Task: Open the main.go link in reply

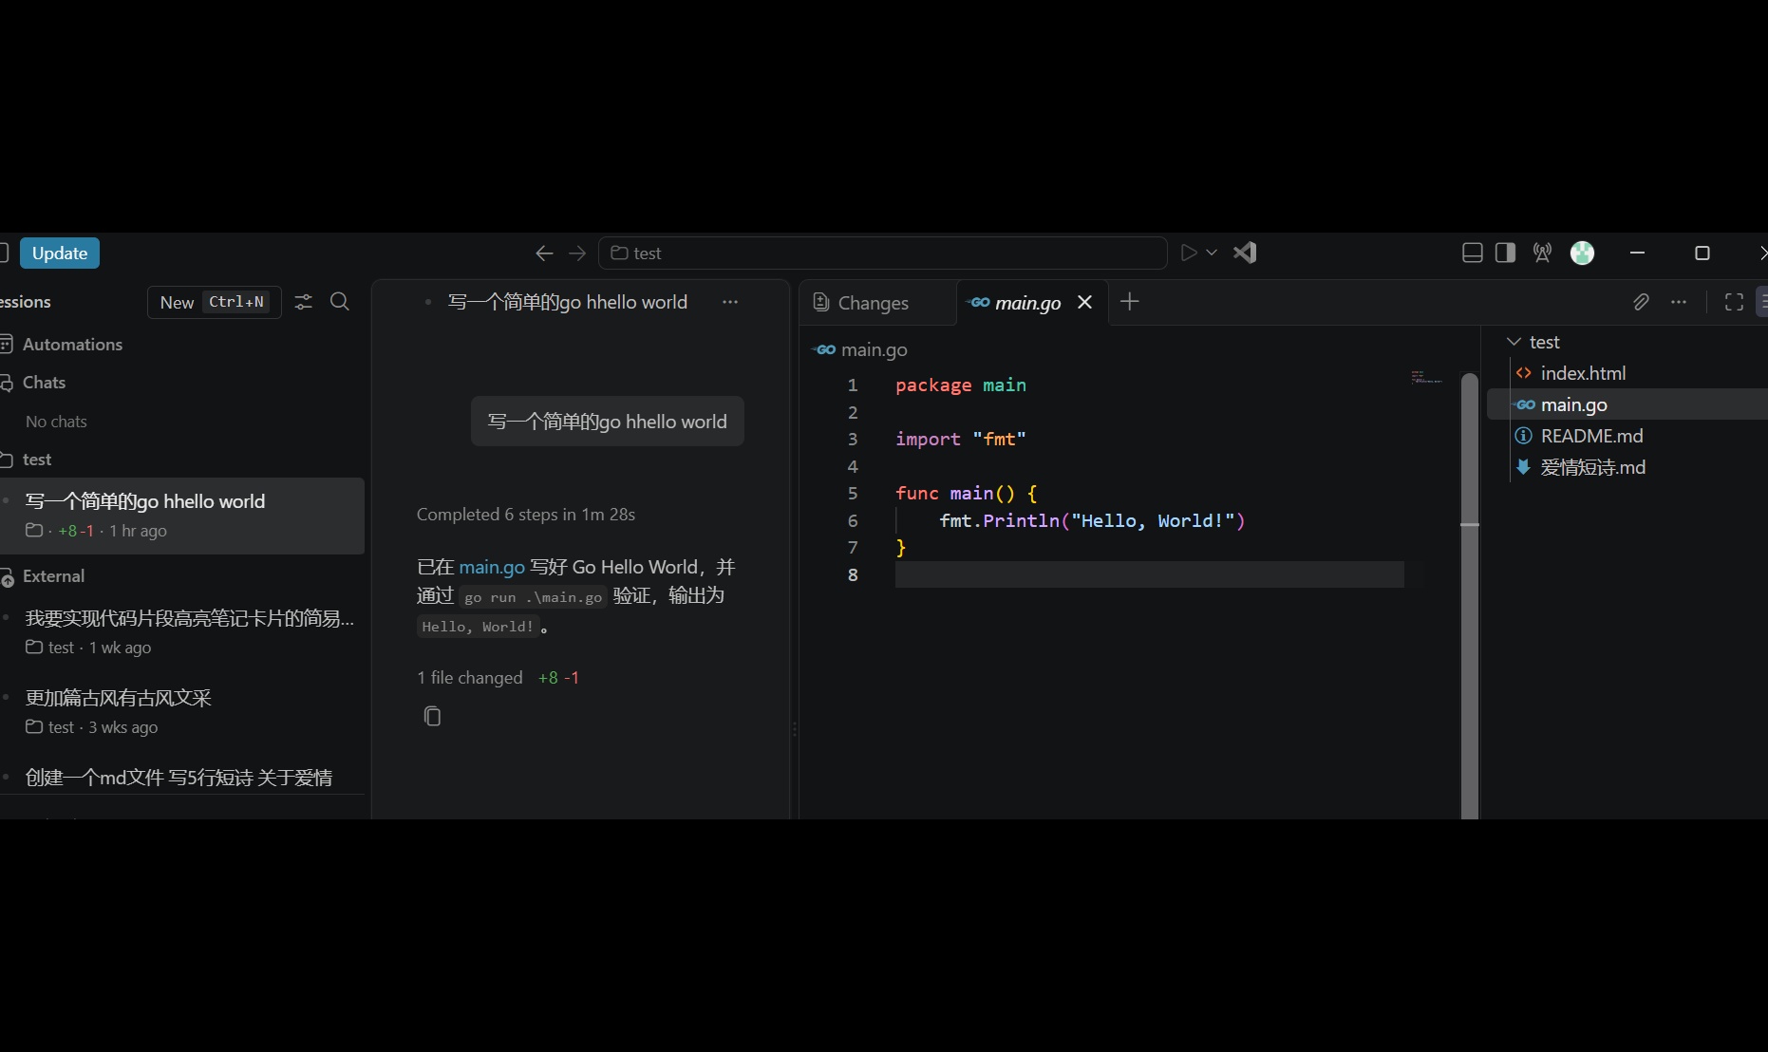Action: 492,567
